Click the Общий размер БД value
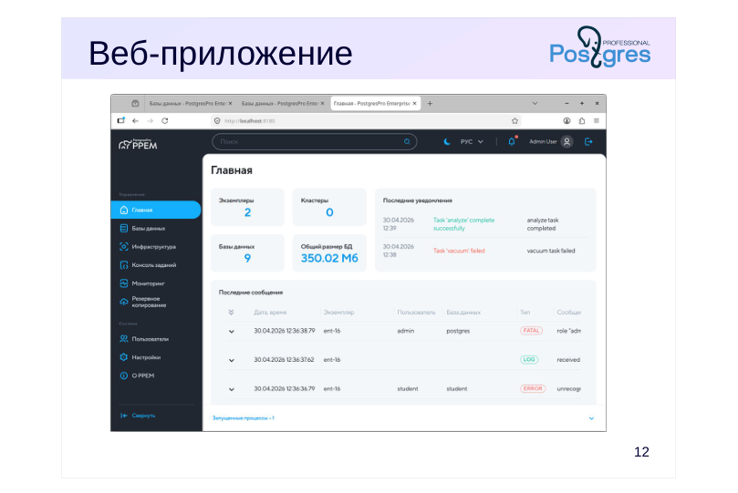 [x=329, y=258]
